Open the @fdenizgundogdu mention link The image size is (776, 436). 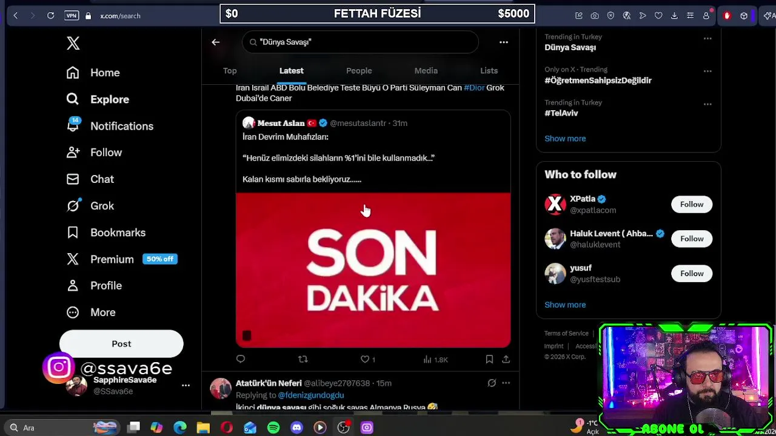(x=310, y=395)
